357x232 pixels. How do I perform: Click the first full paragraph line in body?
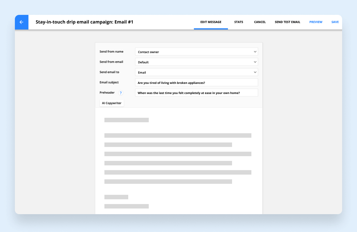[178, 136]
